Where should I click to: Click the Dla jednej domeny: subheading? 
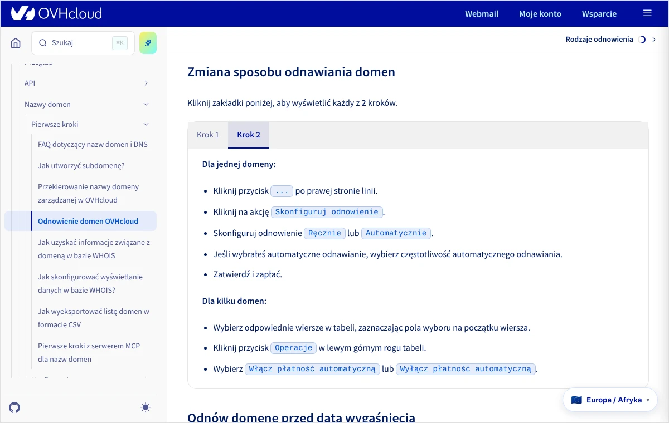pyautogui.click(x=239, y=164)
